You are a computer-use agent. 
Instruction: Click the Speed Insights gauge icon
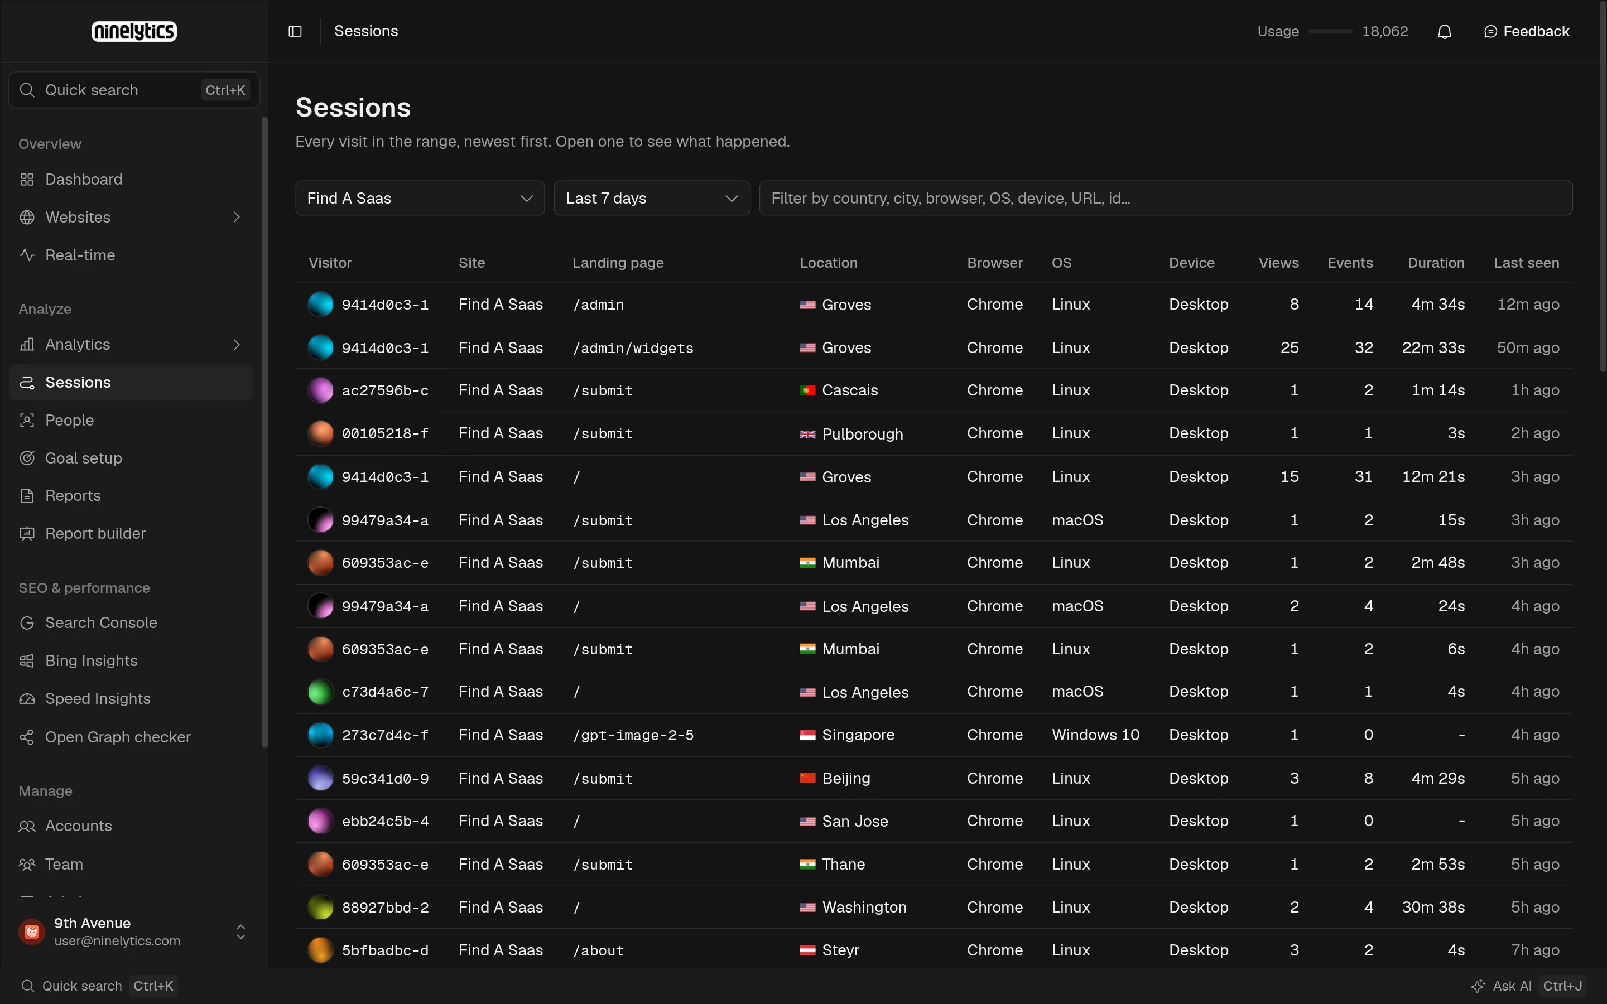pyautogui.click(x=27, y=698)
